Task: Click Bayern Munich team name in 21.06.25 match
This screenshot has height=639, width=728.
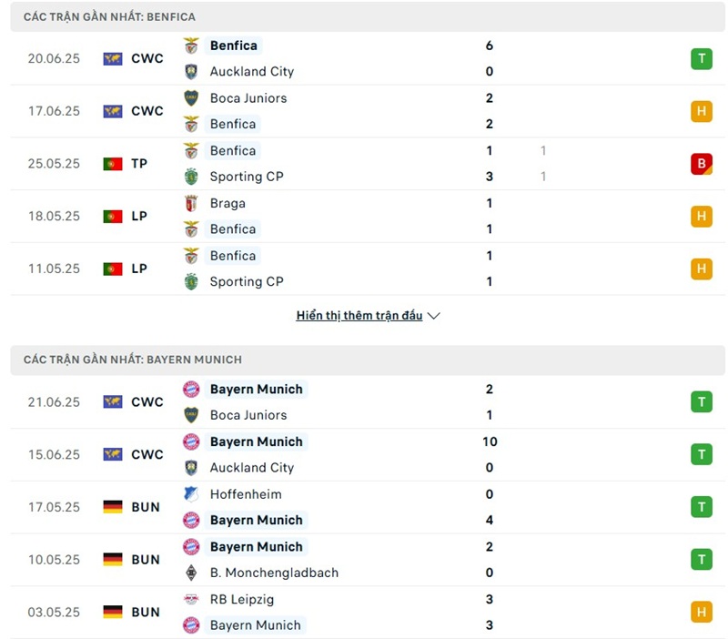Action: tap(256, 389)
